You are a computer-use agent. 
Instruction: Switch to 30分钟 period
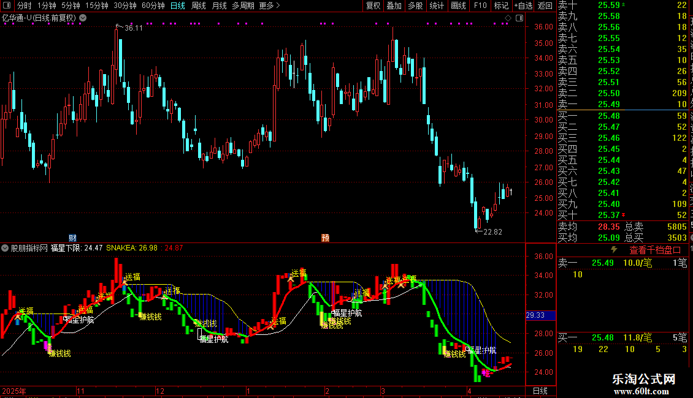point(124,6)
